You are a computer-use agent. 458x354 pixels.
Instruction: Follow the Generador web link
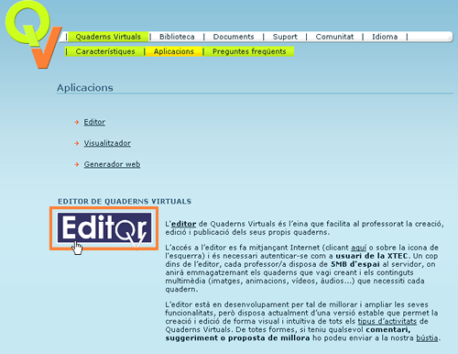pyautogui.click(x=112, y=164)
